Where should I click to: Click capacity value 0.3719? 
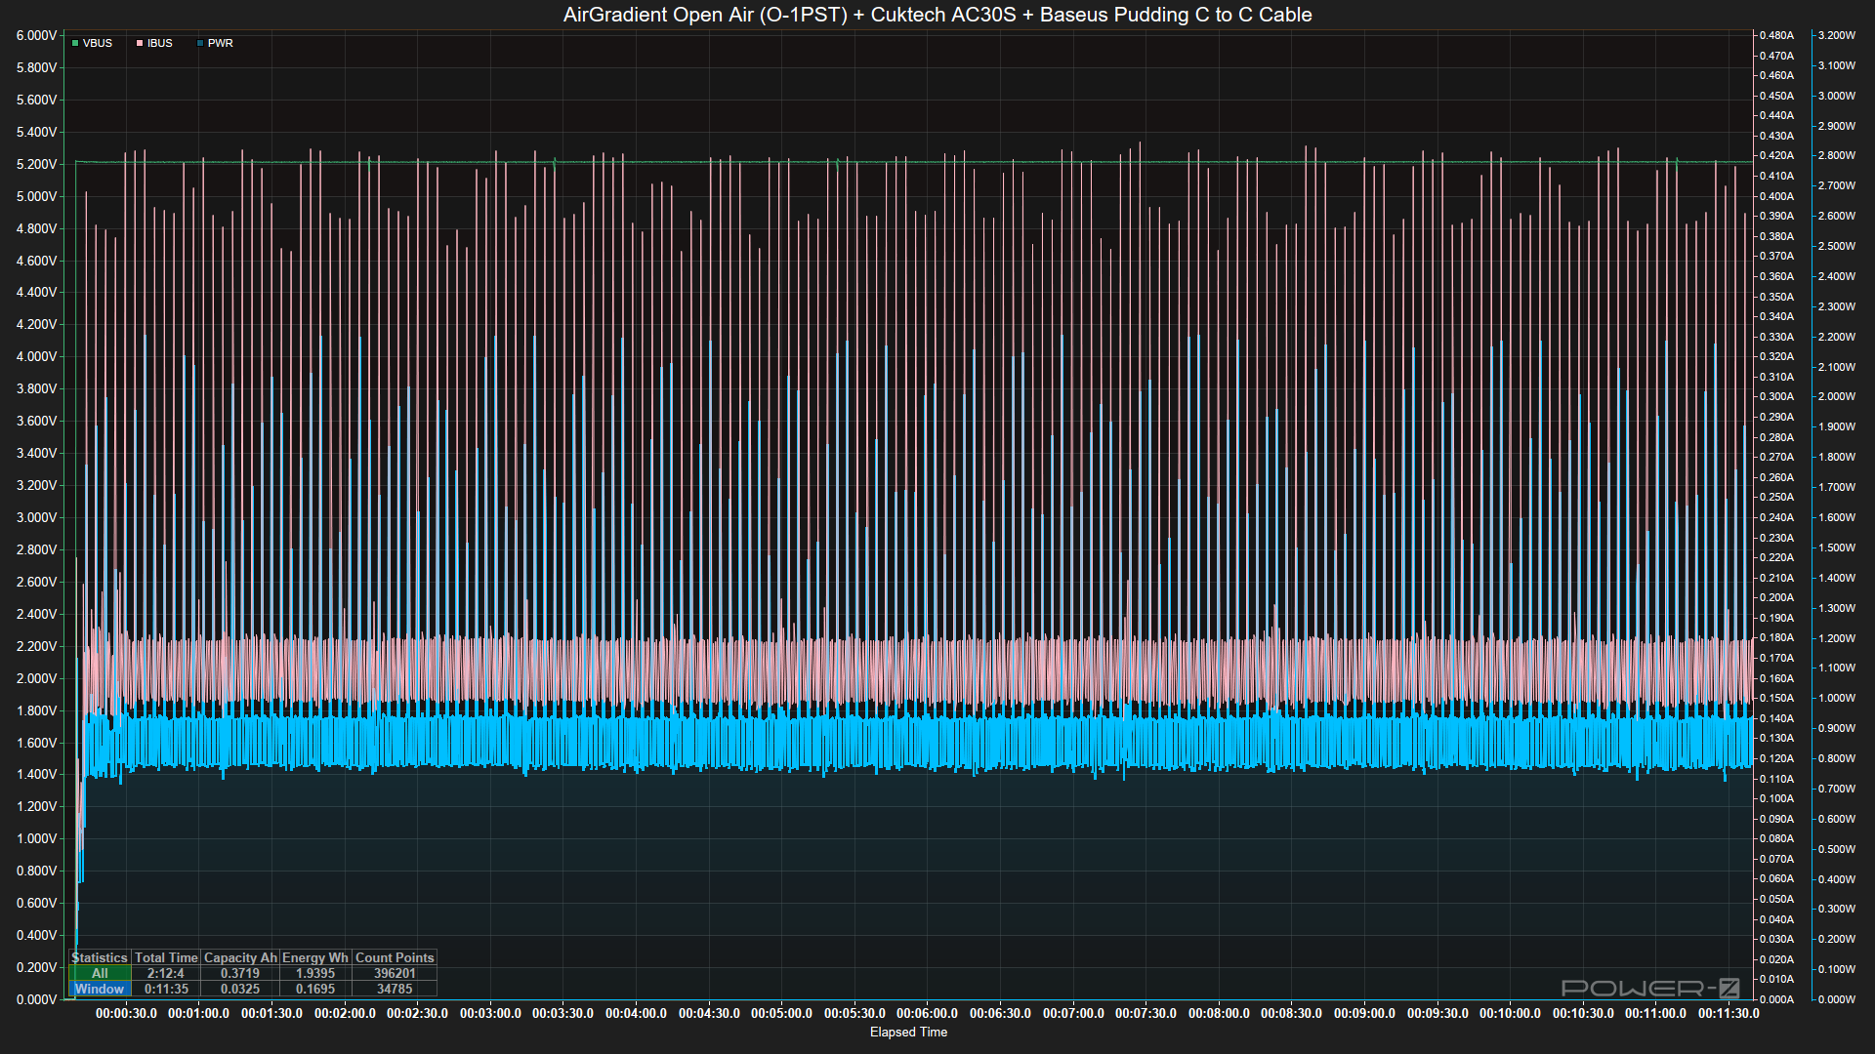(x=240, y=973)
